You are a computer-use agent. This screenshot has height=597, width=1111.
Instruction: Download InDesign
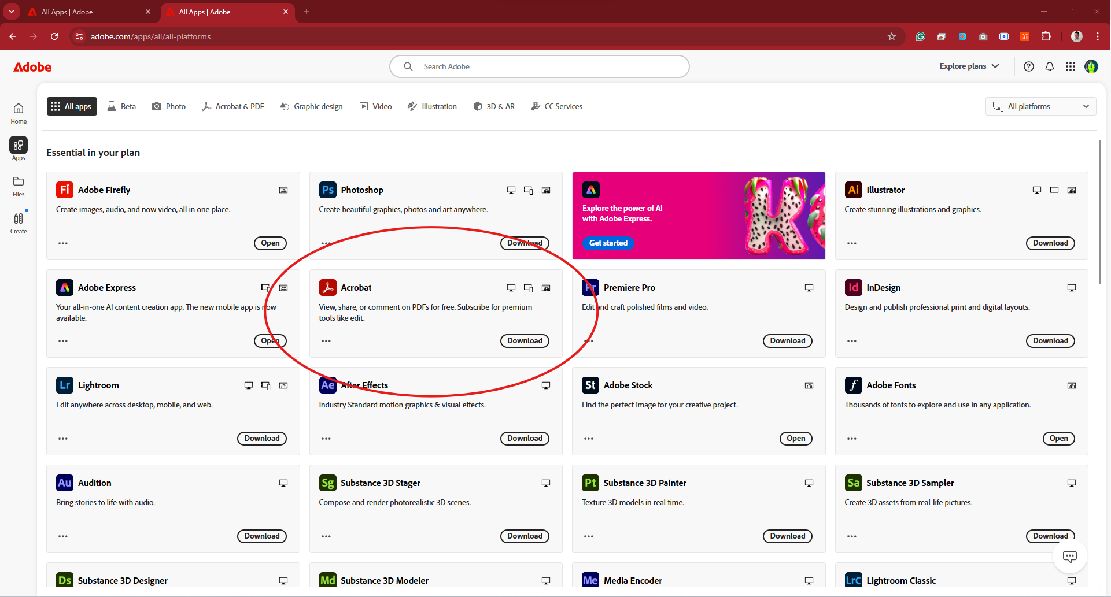(x=1050, y=341)
